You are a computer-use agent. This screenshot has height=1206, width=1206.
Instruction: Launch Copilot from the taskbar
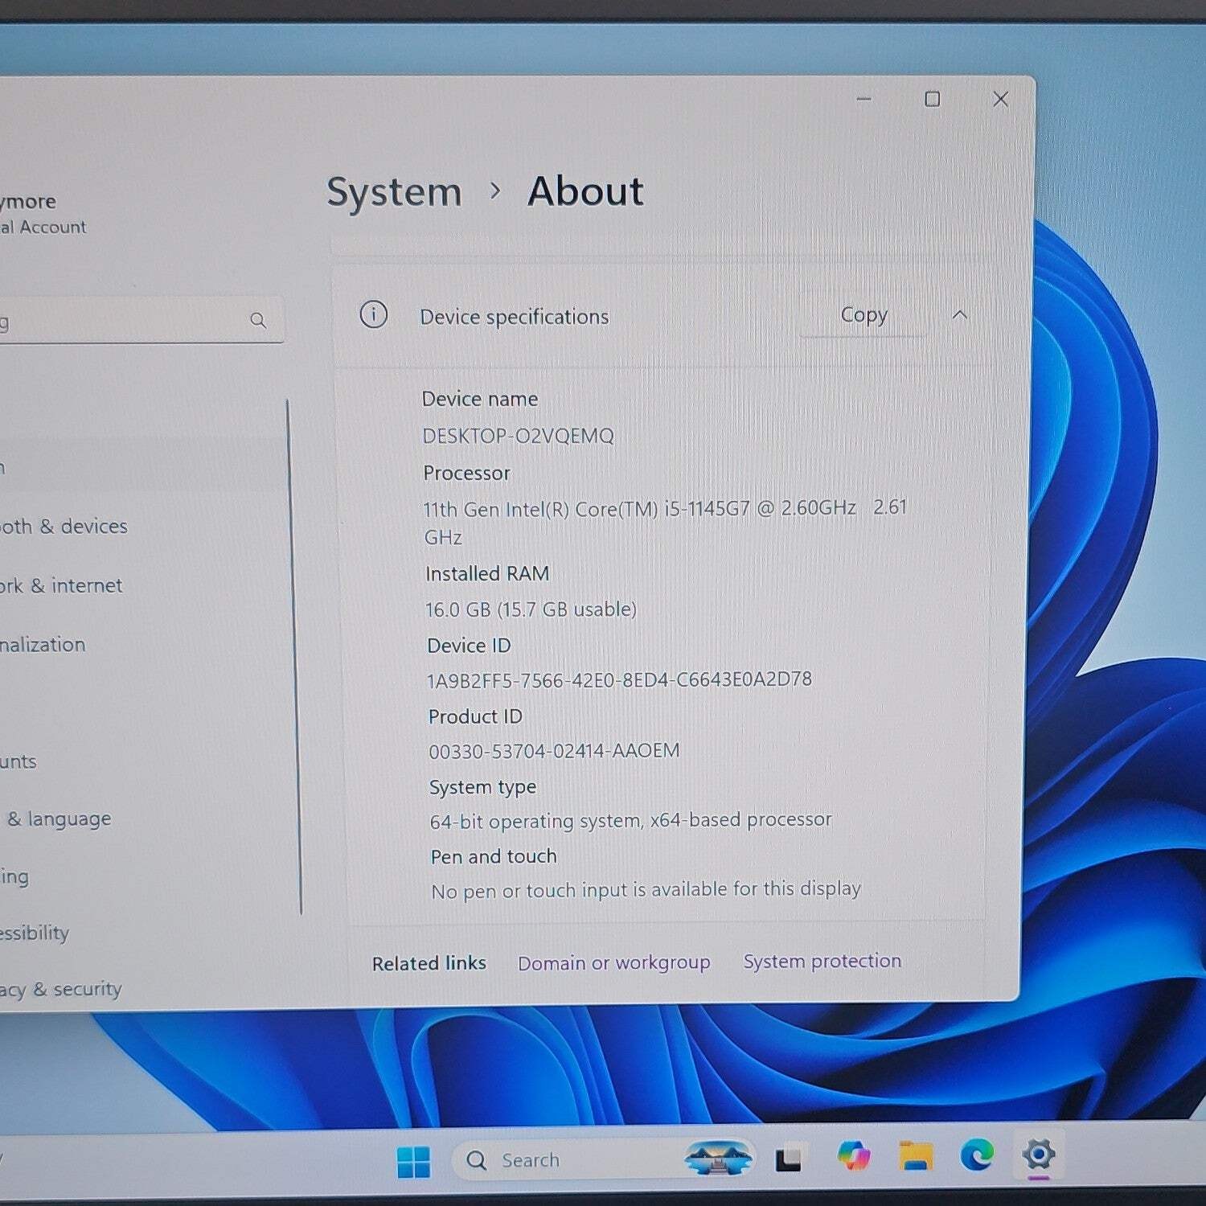click(853, 1156)
